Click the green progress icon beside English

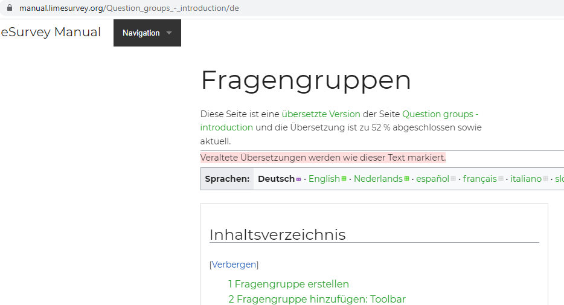pyautogui.click(x=344, y=179)
